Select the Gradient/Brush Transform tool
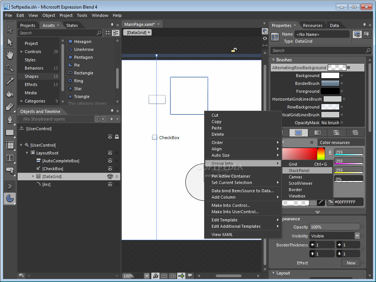 click(x=10, y=107)
